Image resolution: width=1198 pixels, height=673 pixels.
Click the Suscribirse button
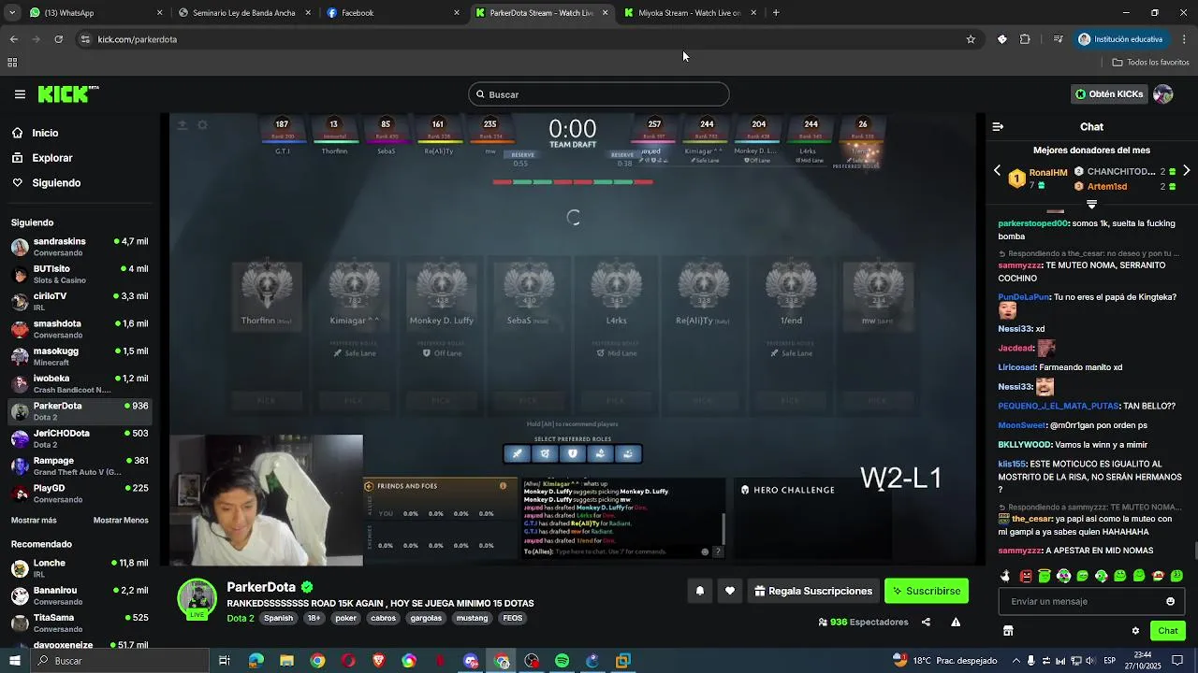926,591
